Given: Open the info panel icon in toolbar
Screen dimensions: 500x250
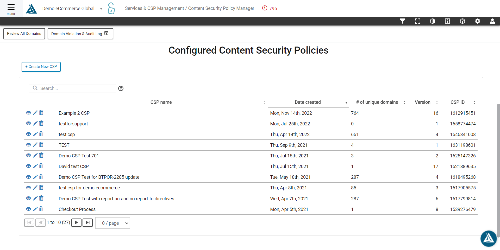Looking at the screenshot, I should point(448,21).
